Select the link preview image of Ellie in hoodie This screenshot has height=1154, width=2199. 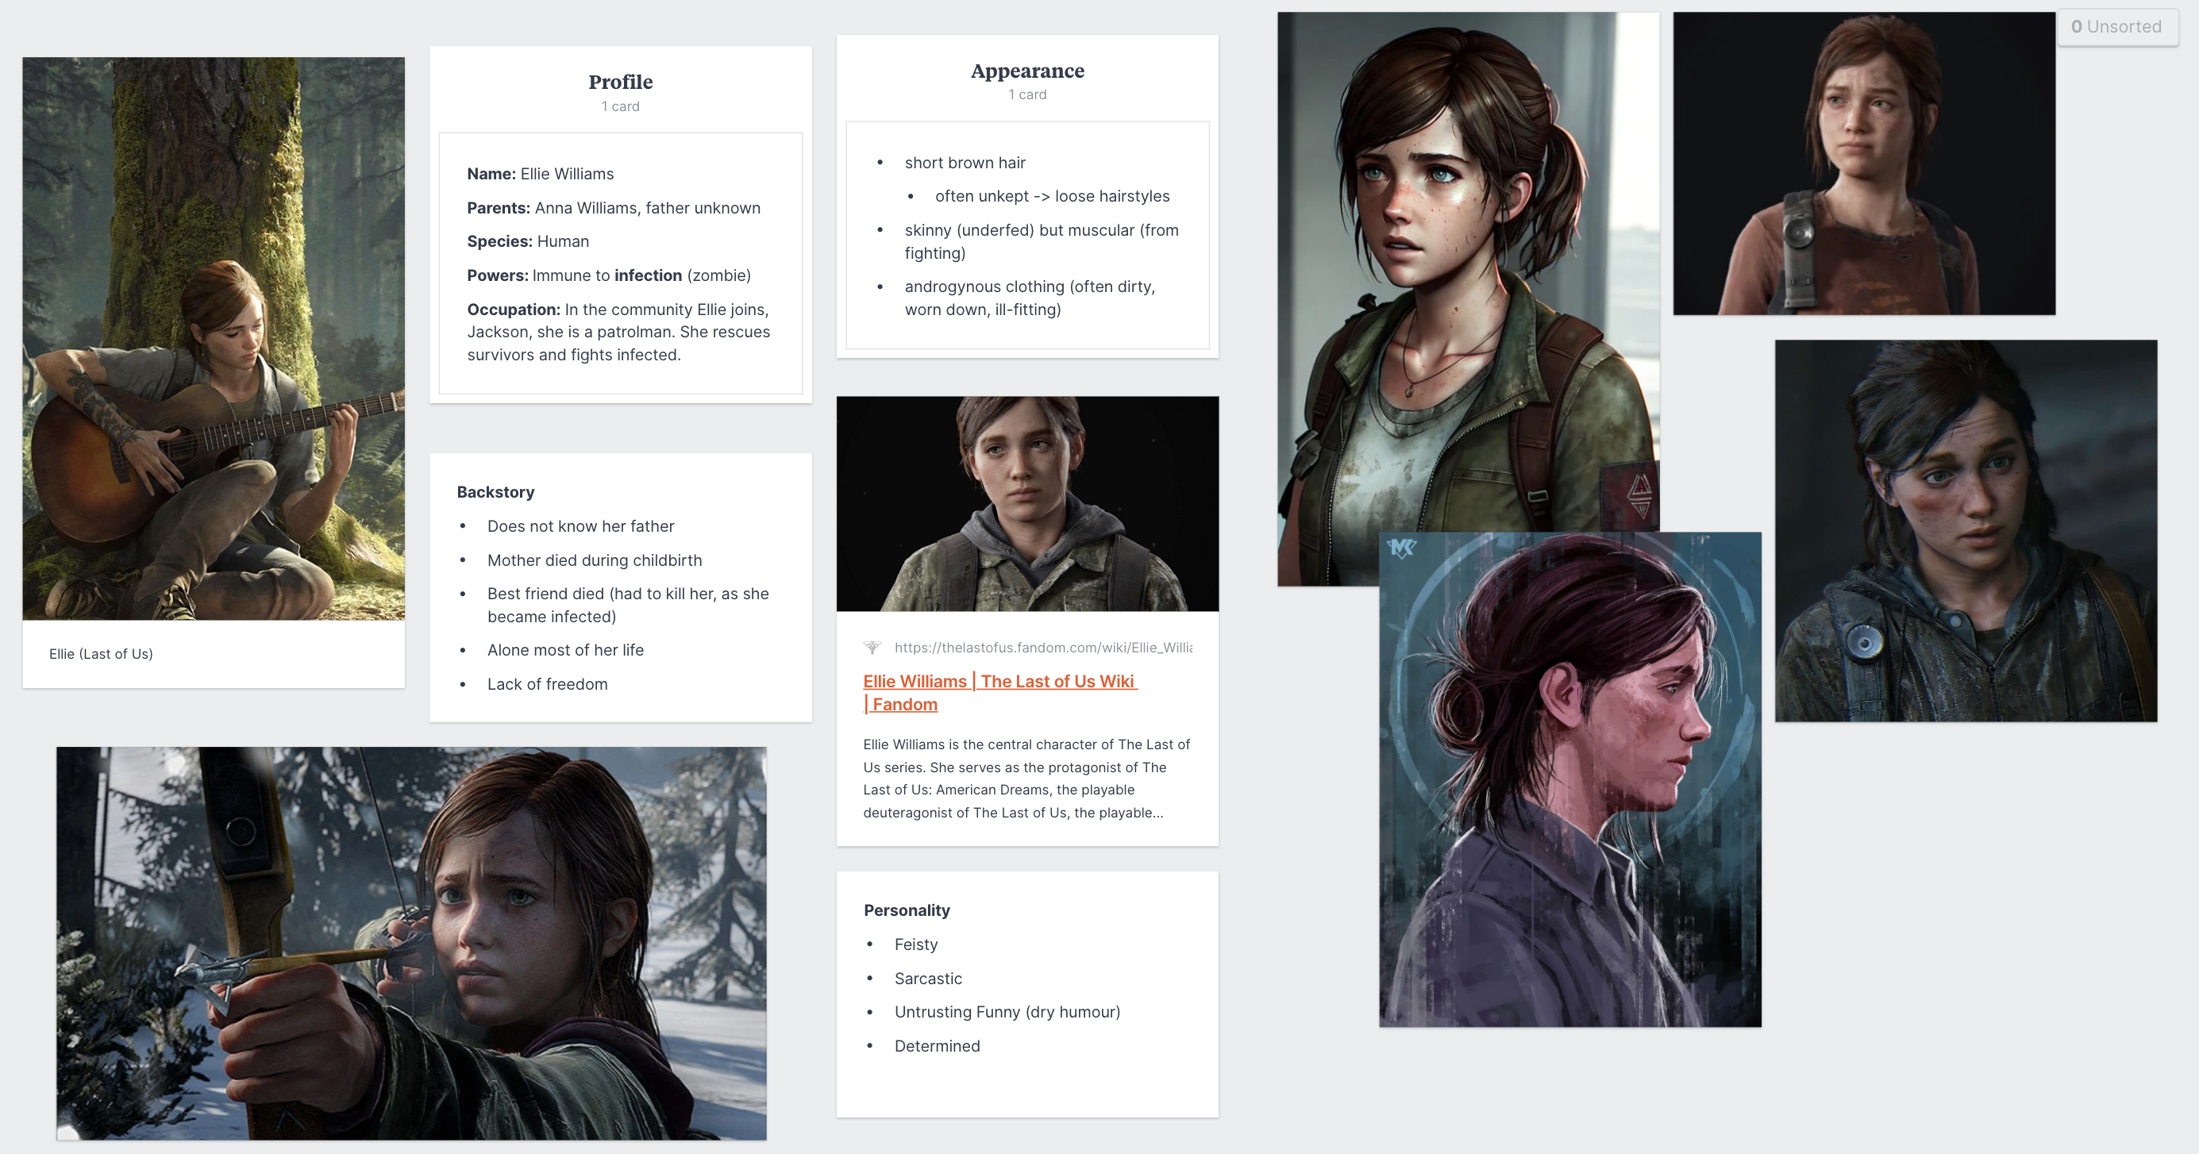point(1027,502)
